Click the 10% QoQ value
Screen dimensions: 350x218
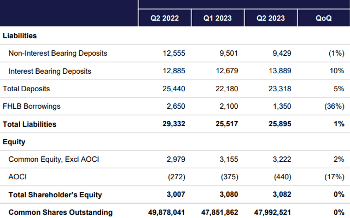click(x=337, y=71)
